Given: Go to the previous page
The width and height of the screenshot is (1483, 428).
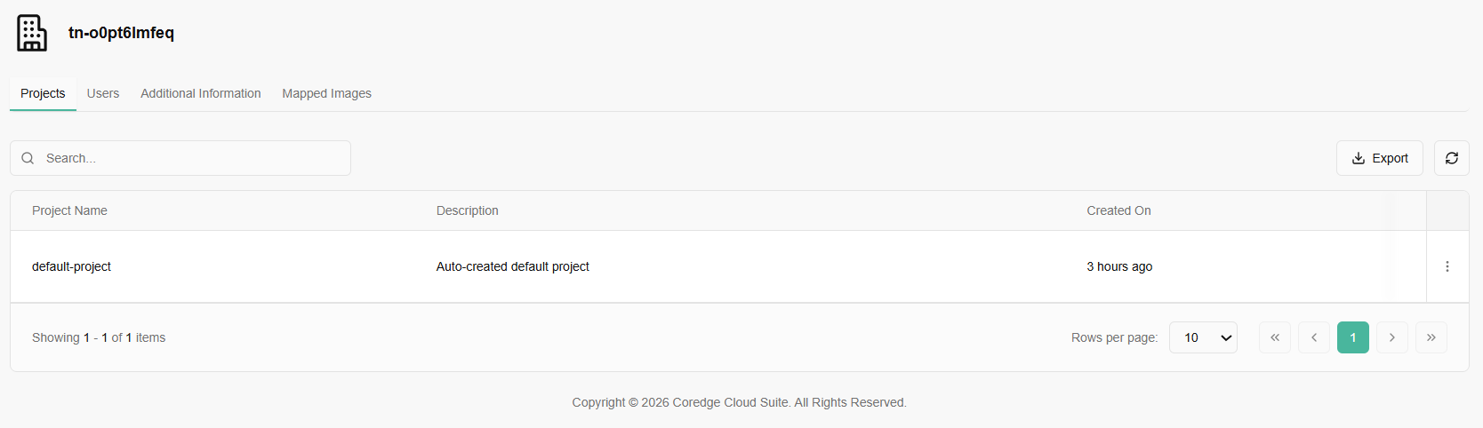Looking at the screenshot, I should point(1313,337).
